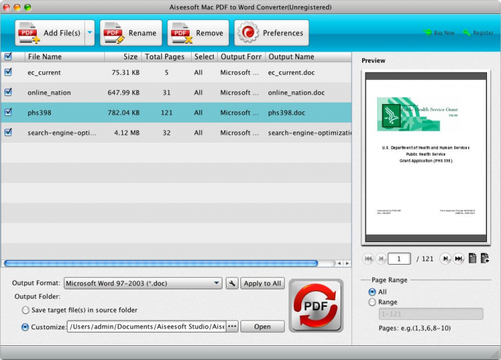501x360 pixels.
Task: Uncheck the search-engine-opti file checkbox
Action: 8,132
